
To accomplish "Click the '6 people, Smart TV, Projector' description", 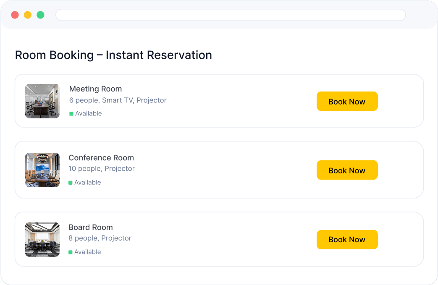I will [x=118, y=100].
